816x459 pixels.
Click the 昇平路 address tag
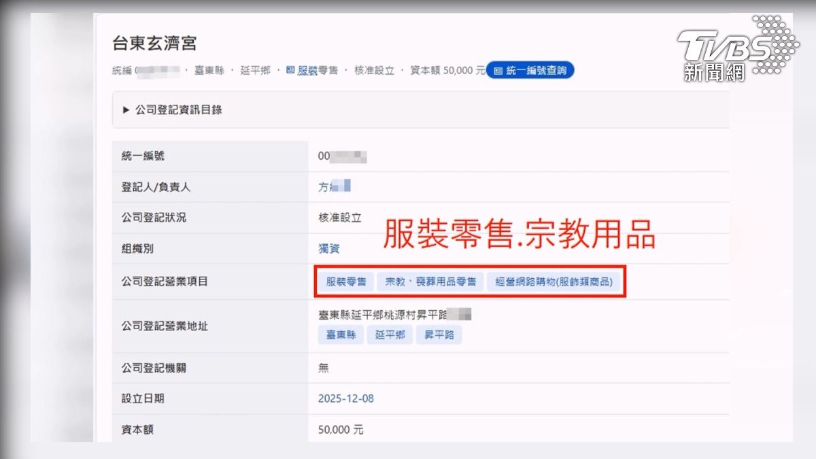(x=439, y=335)
